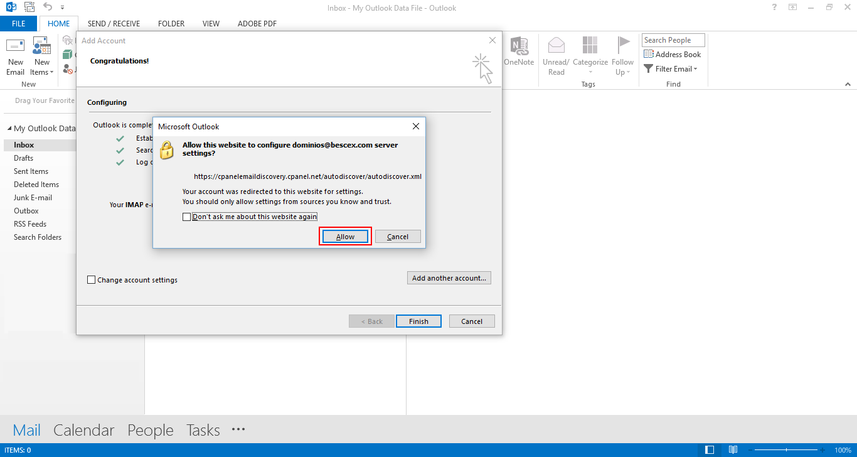The image size is (857, 457).
Task: Select Junk E-mail folder
Action: (33, 198)
